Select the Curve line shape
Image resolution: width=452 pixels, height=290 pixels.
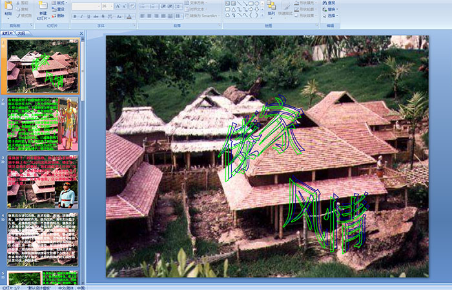pyautogui.click(x=245, y=15)
